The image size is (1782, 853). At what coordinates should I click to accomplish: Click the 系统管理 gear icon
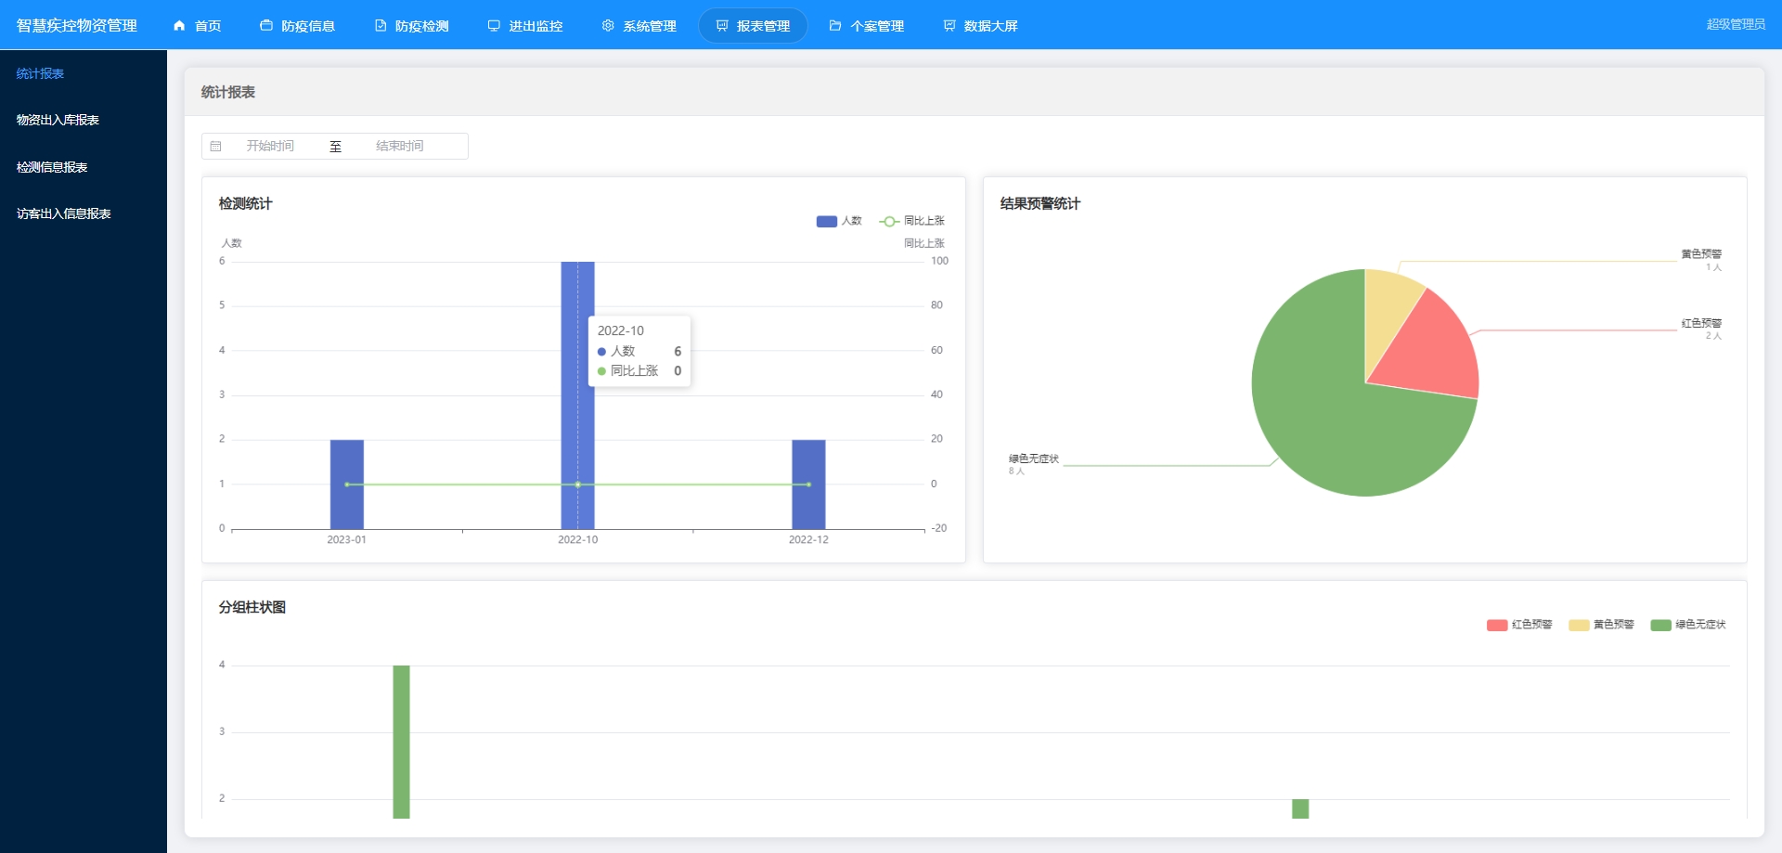pos(608,26)
